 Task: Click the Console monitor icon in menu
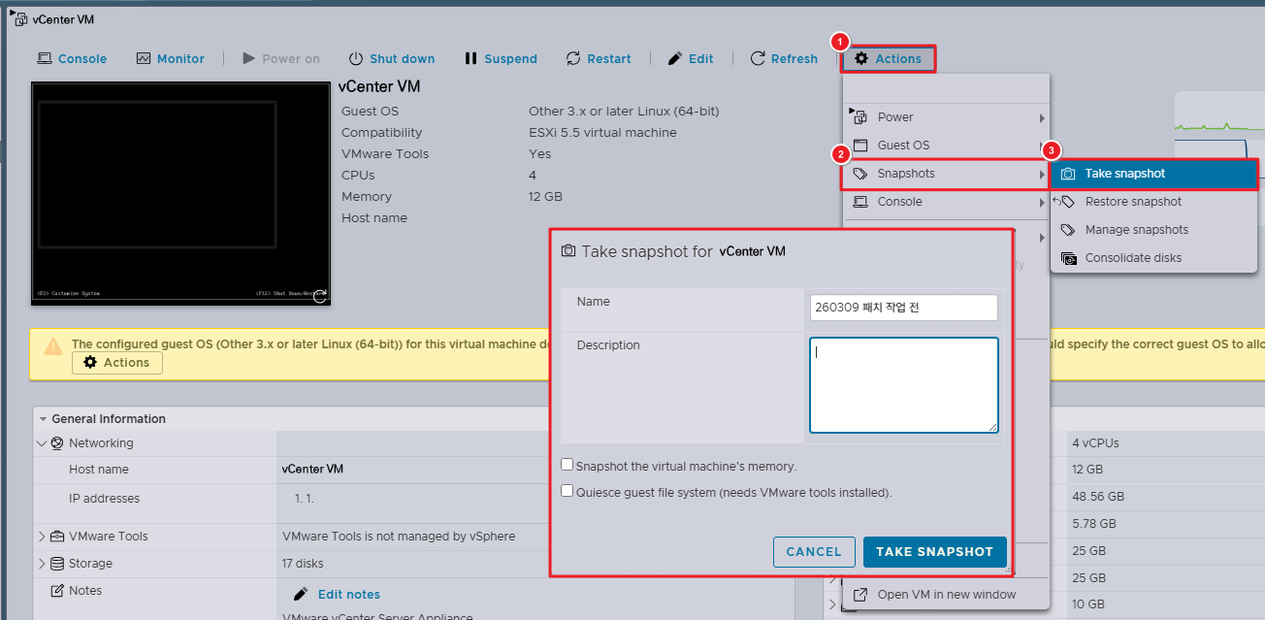[860, 202]
